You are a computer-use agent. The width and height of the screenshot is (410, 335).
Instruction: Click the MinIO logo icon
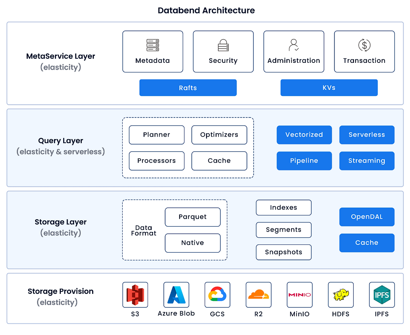click(300, 294)
